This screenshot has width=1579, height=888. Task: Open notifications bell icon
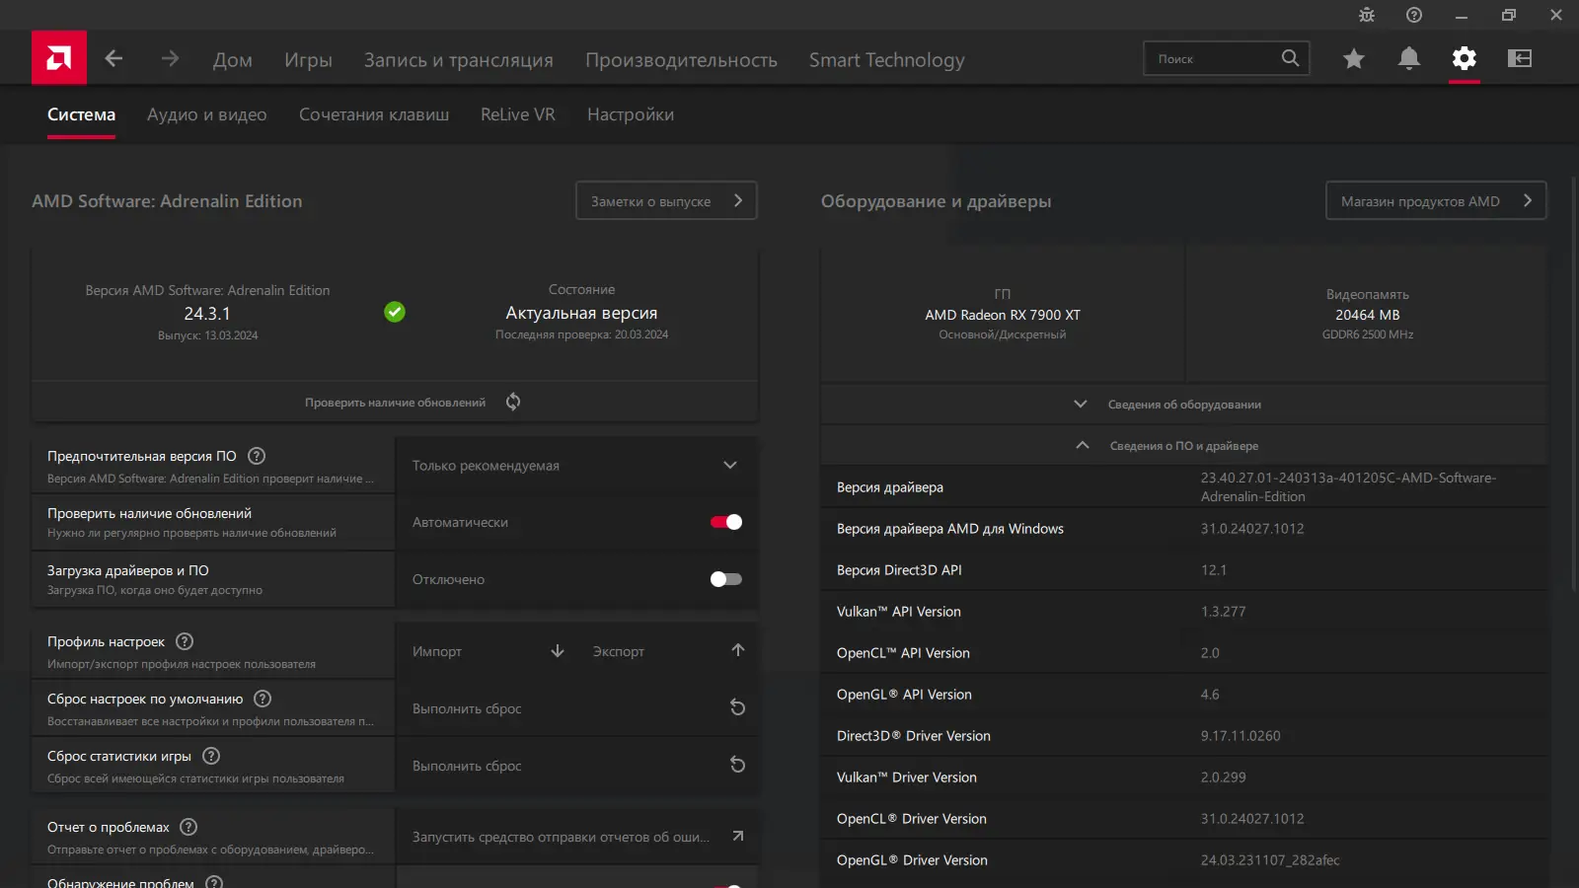click(x=1408, y=59)
